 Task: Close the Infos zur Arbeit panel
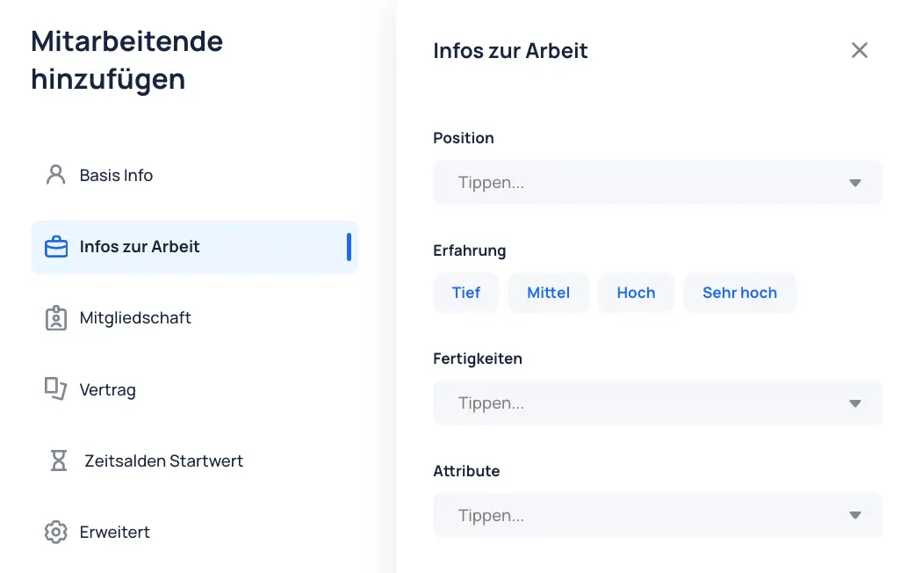[859, 50]
